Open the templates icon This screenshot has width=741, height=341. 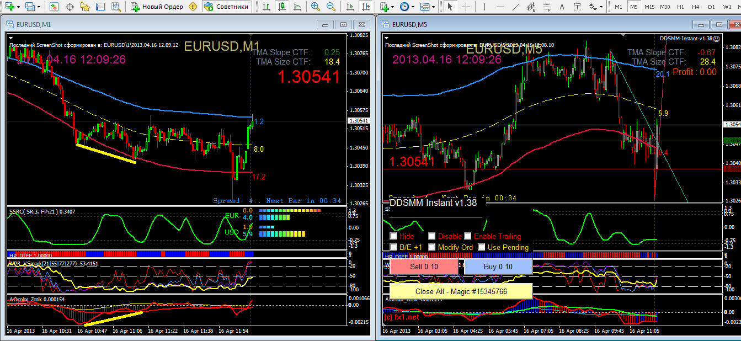click(425, 7)
